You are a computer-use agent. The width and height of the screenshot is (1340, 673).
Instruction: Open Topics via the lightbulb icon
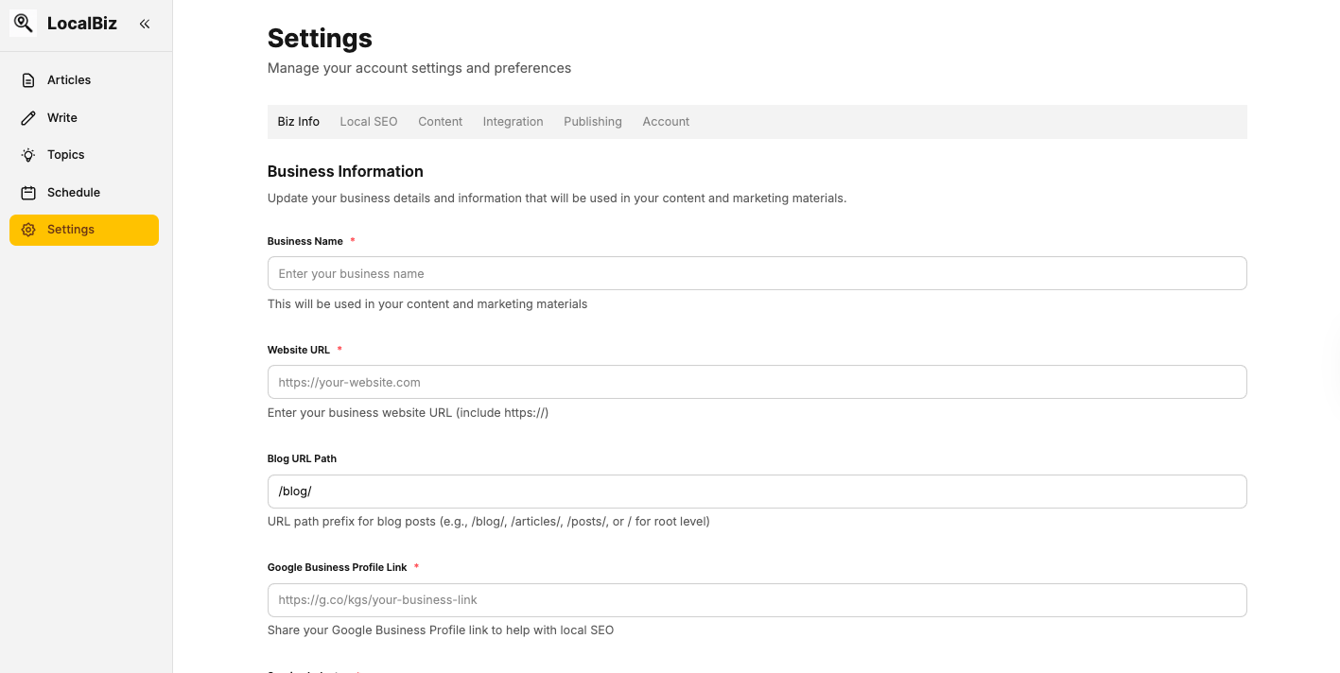26,154
